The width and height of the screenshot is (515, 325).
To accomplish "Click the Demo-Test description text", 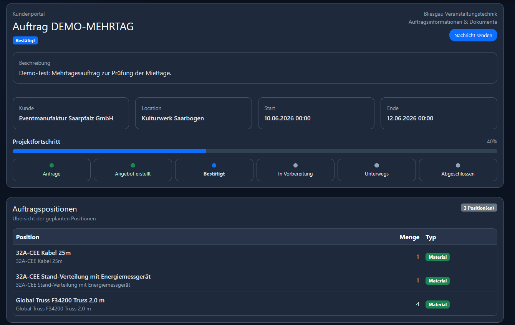I will [x=95, y=73].
